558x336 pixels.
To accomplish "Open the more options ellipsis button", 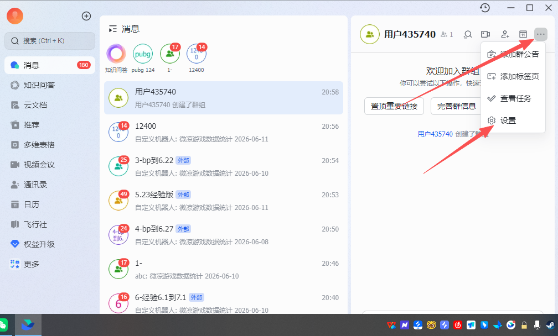I will pyautogui.click(x=540, y=34).
